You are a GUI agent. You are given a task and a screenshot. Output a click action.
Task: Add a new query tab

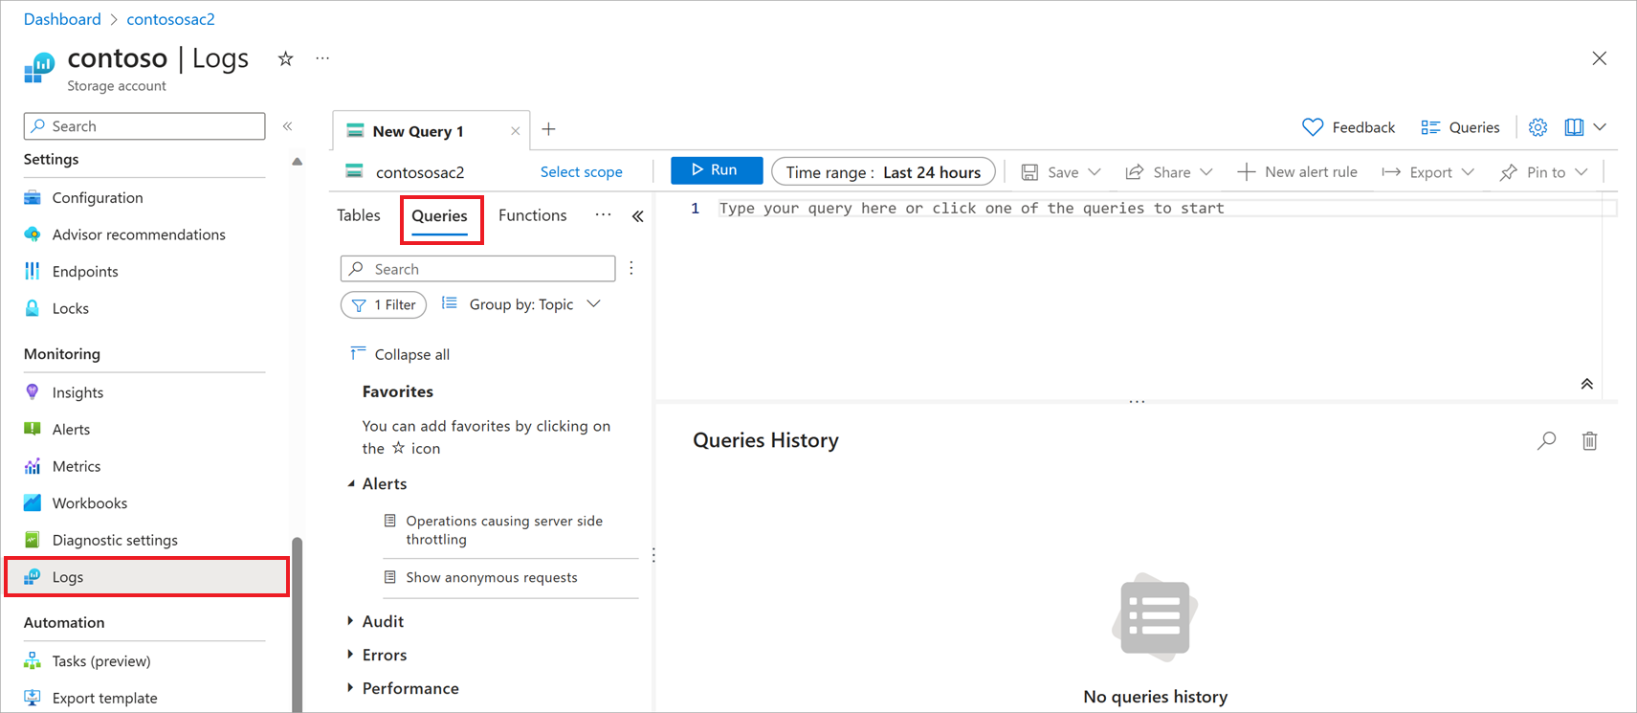pos(548,129)
